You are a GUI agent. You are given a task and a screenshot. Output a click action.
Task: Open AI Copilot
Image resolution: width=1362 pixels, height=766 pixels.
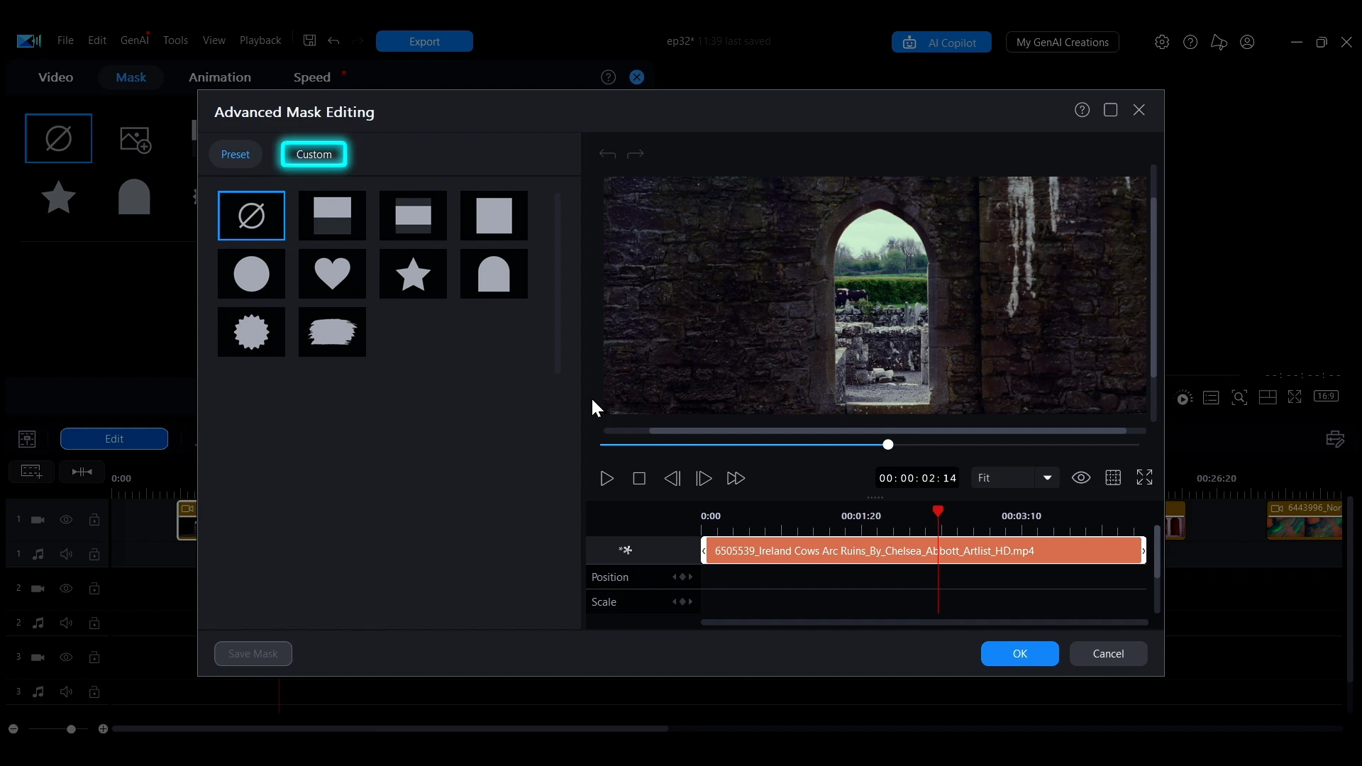(941, 43)
